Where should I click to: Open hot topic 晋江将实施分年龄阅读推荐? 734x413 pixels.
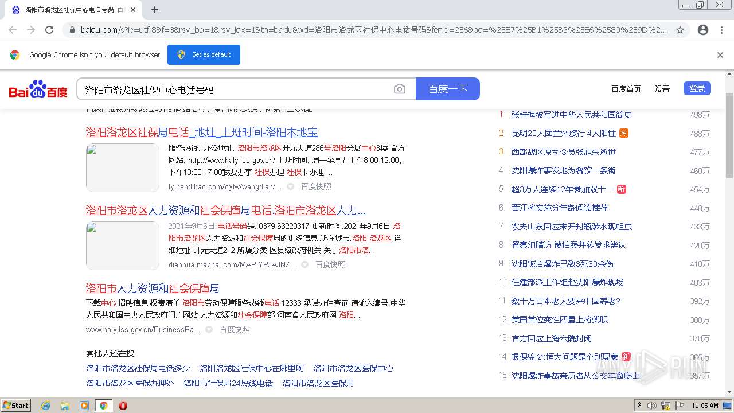tap(560, 208)
